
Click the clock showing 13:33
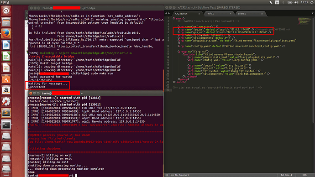(x=304, y=2)
